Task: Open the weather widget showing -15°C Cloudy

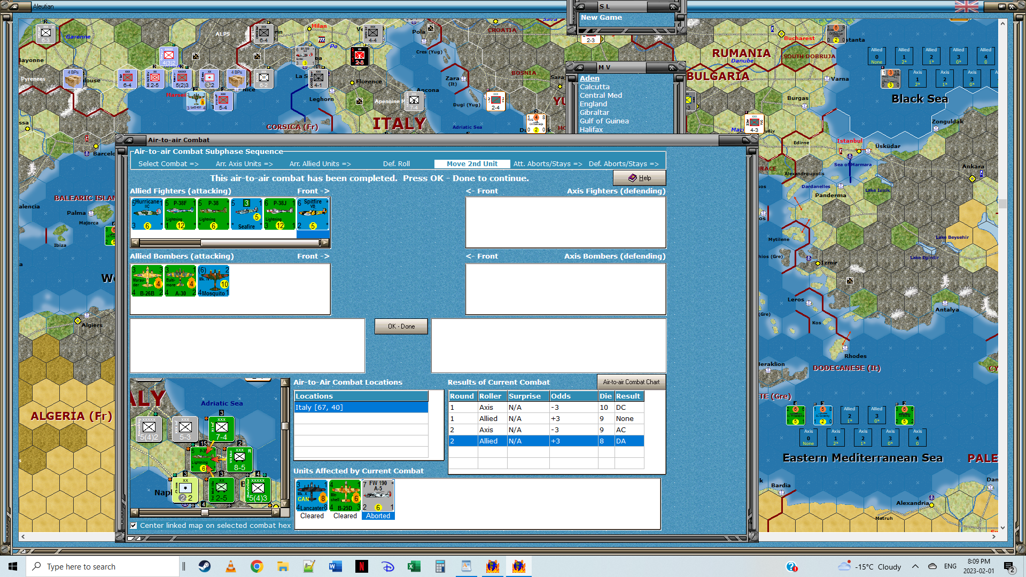Action: point(869,566)
